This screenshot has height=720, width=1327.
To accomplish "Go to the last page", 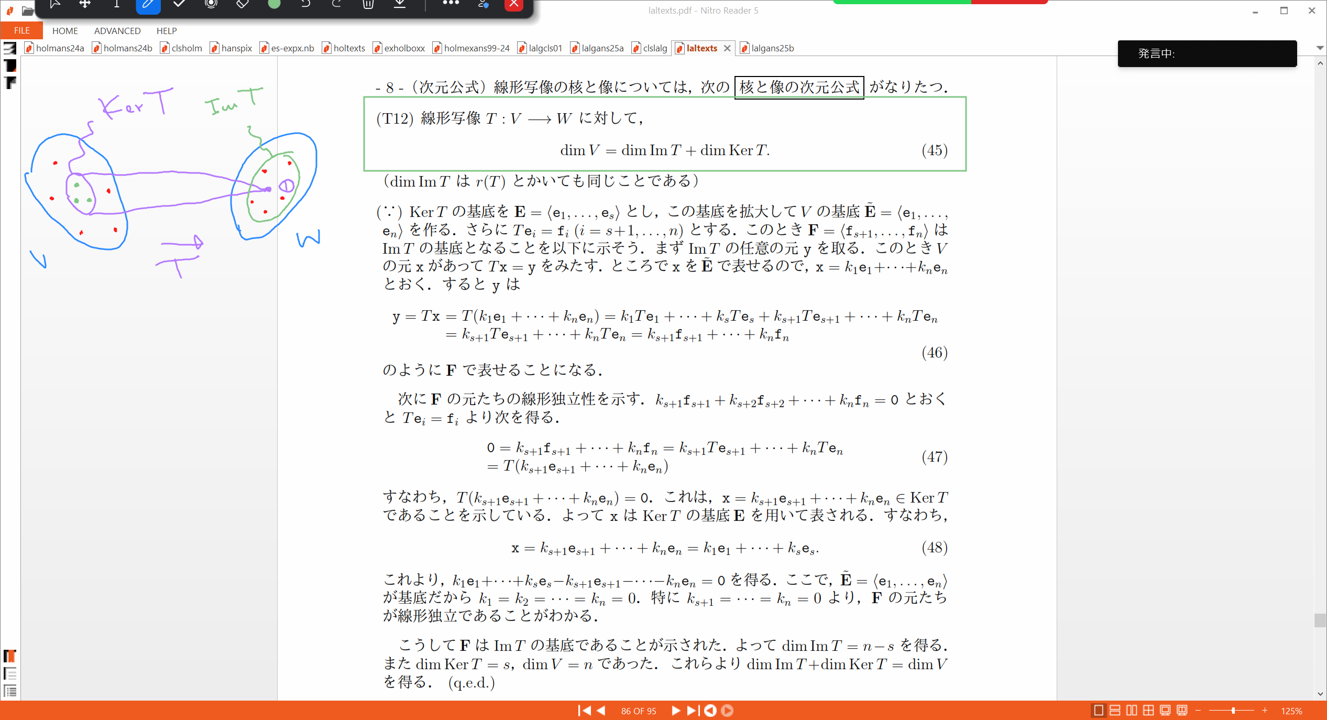I will click(x=693, y=711).
